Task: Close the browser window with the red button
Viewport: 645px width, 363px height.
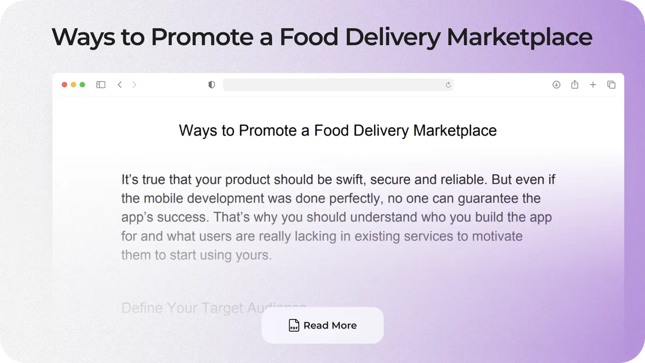Action: point(64,85)
